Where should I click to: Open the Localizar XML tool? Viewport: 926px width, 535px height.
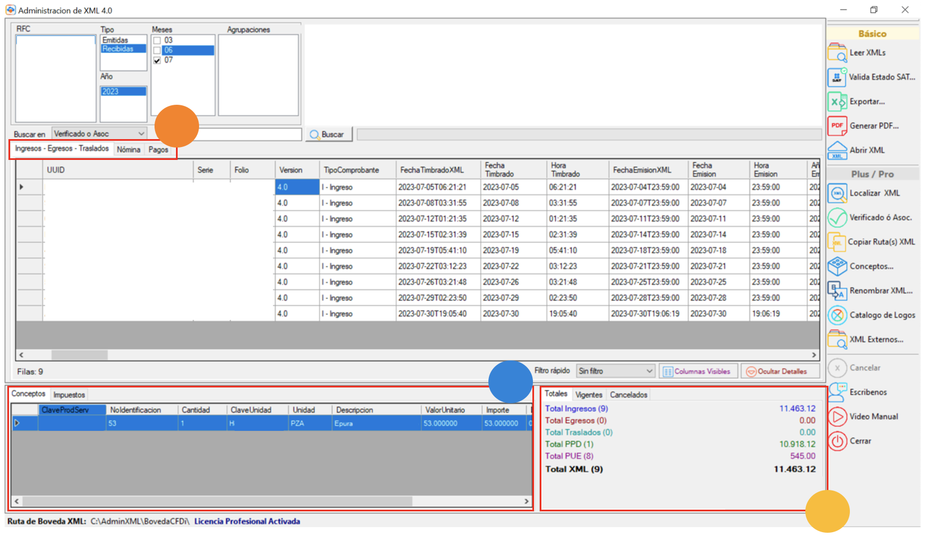[837, 193]
